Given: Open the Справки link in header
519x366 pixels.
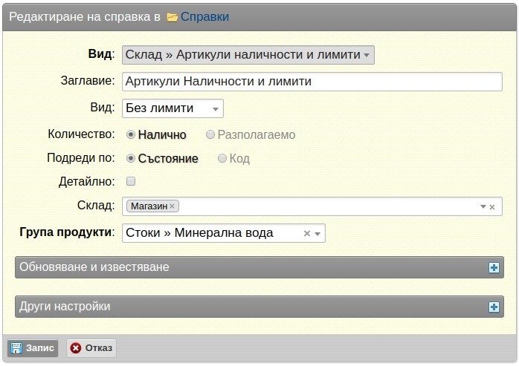Looking at the screenshot, I should (x=204, y=17).
